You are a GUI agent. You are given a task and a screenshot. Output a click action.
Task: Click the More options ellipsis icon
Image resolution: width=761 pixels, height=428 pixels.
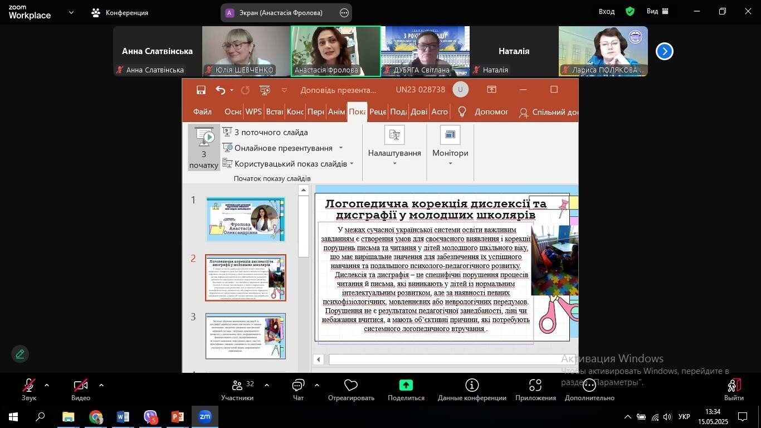pos(589,385)
